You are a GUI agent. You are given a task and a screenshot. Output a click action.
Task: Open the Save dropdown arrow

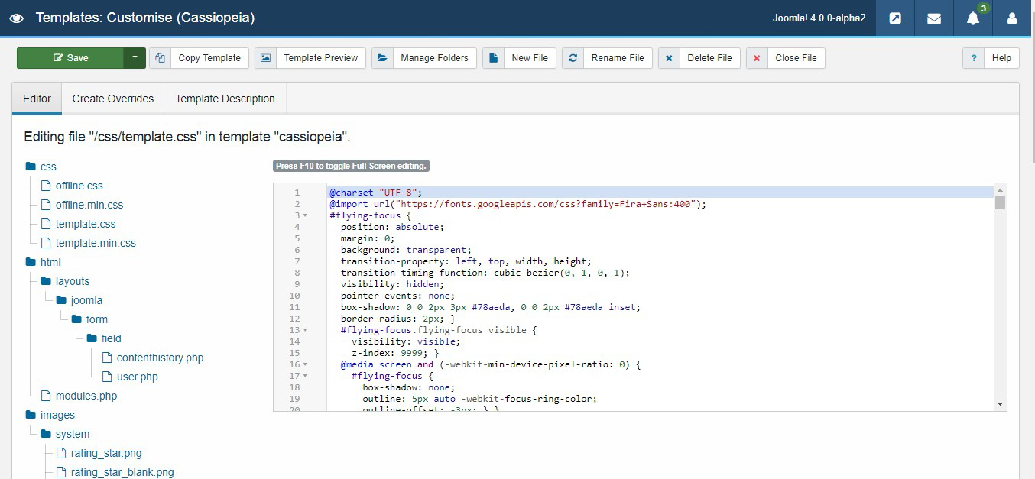click(135, 58)
